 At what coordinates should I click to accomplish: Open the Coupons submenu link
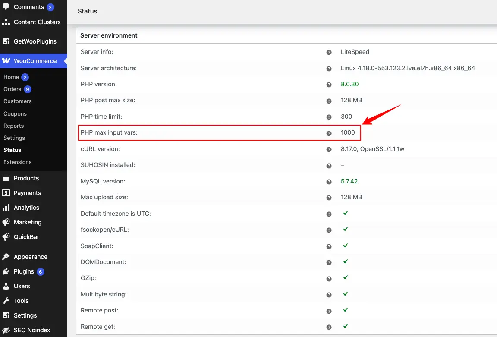click(15, 113)
